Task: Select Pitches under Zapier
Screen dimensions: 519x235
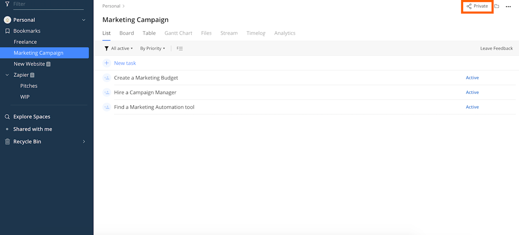Action: click(x=29, y=86)
